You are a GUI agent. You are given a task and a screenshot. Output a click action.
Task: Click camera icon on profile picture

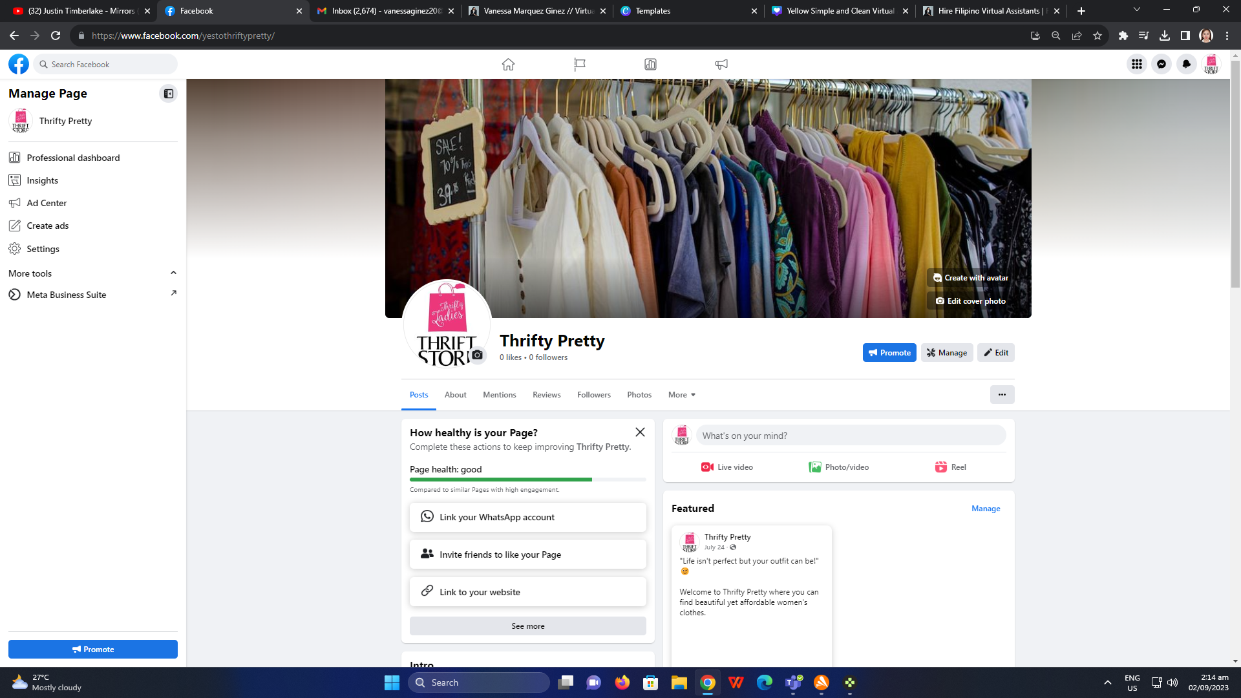click(477, 355)
